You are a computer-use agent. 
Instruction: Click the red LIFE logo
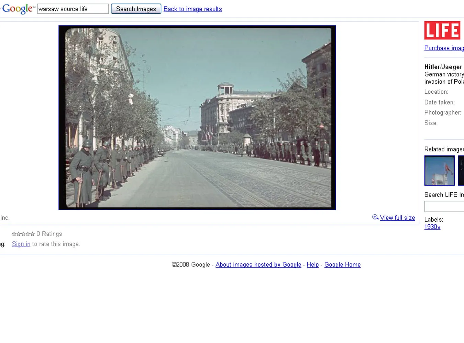442,31
